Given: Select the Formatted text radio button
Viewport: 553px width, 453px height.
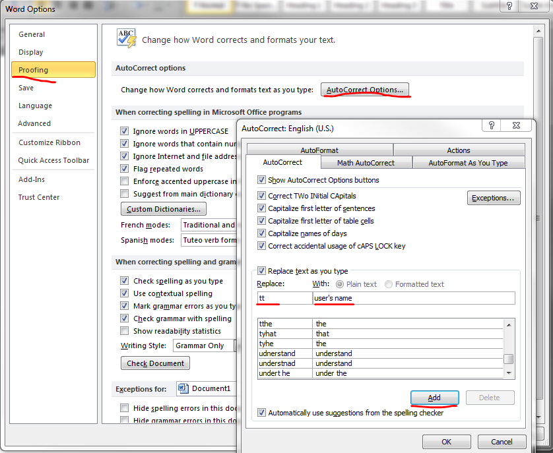Looking at the screenshot, I should (390, 284).
